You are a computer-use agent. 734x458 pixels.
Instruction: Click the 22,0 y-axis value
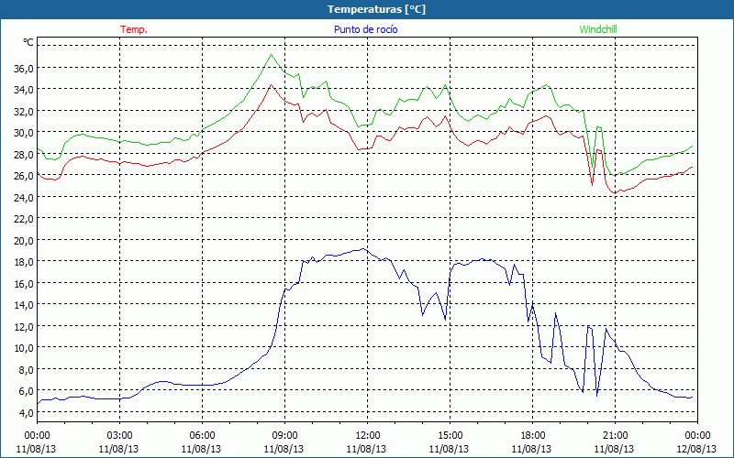click(24, 219)
